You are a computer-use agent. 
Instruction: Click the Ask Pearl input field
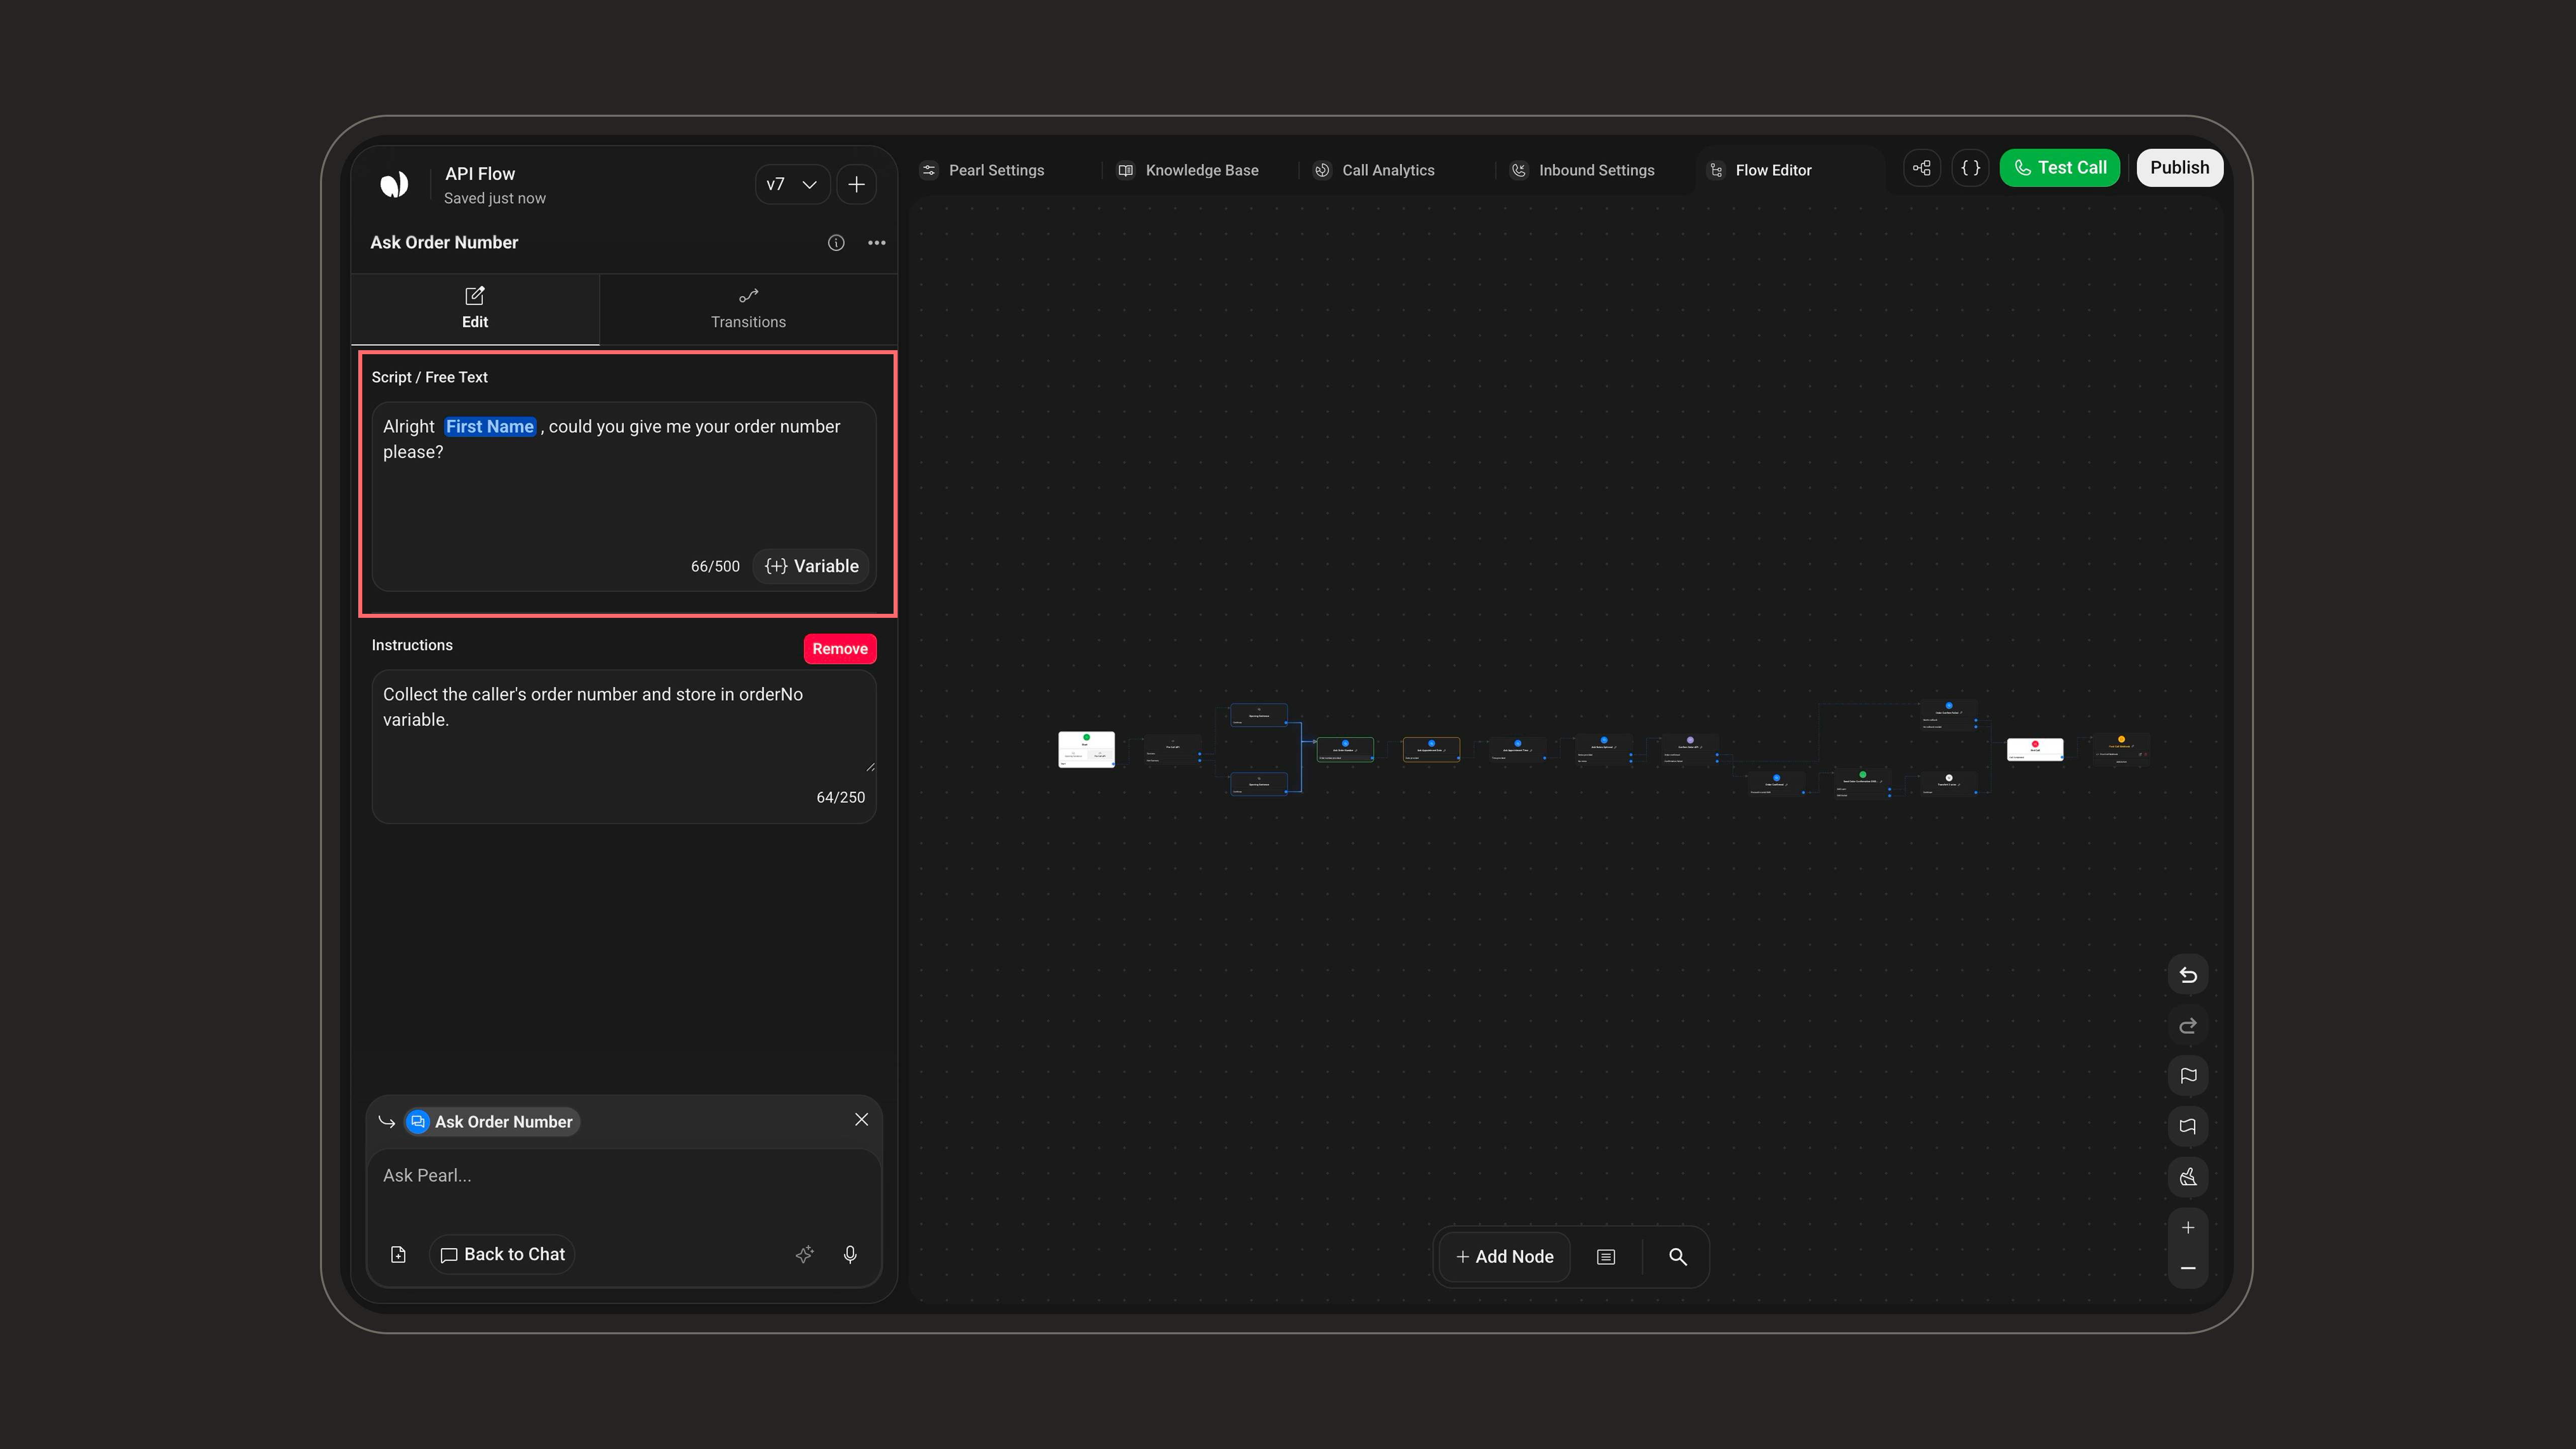click(x=624, y=1176)
